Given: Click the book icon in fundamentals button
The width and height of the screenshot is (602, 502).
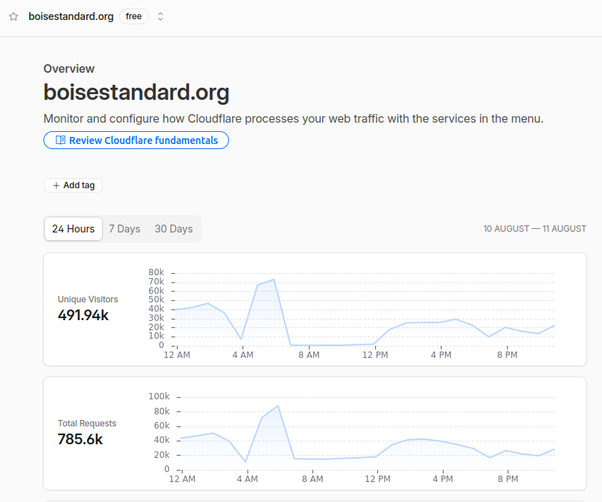Looking at the screenshot, I should coord(61,140).
